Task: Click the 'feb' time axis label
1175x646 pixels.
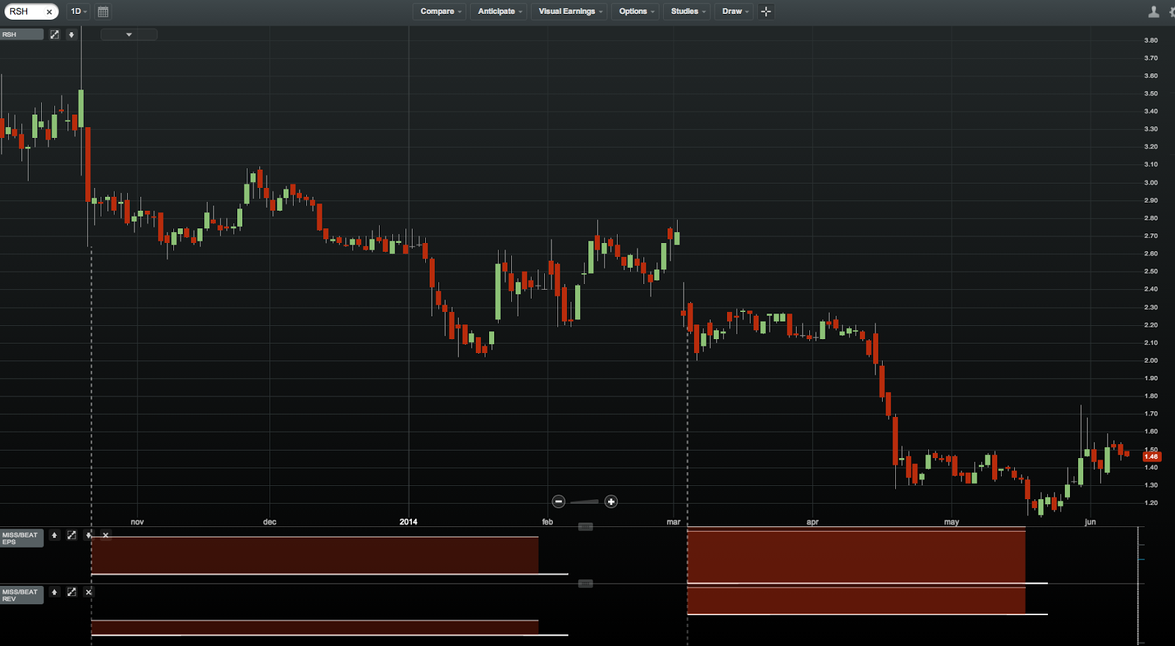Action: [x=547, y=522]
